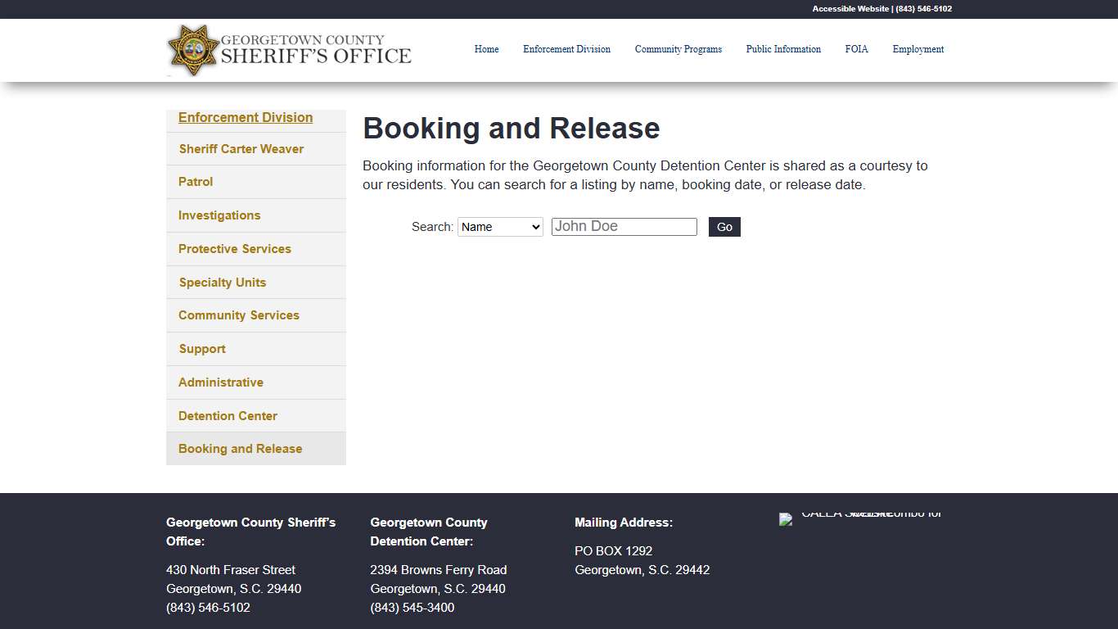The width and height of the screenshot is (1118, 629).
Task: Open the Employment menu item
Action: tap(917, 49)
